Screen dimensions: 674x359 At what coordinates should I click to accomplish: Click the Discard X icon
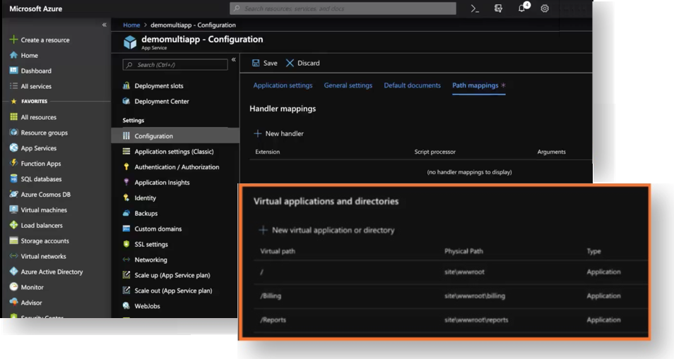coord(290,63)
